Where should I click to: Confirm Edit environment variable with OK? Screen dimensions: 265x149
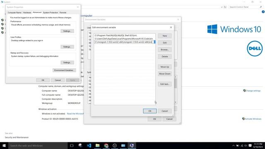pyautogui.click(x=150, y=111)
